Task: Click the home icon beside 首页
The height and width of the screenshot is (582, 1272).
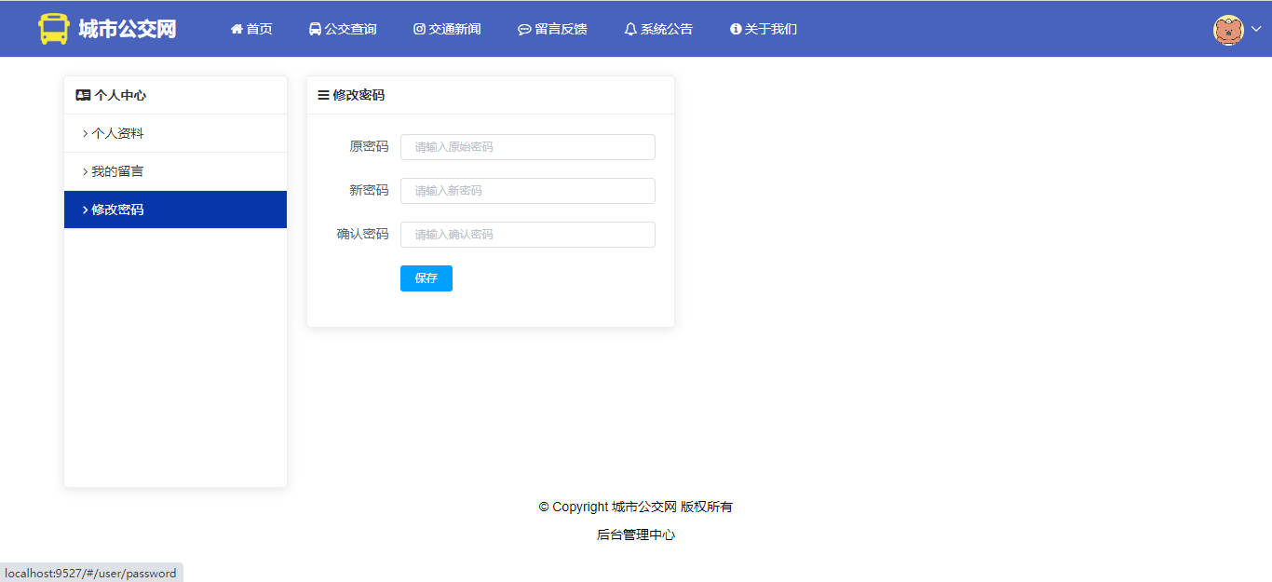Action: [237, 29]
